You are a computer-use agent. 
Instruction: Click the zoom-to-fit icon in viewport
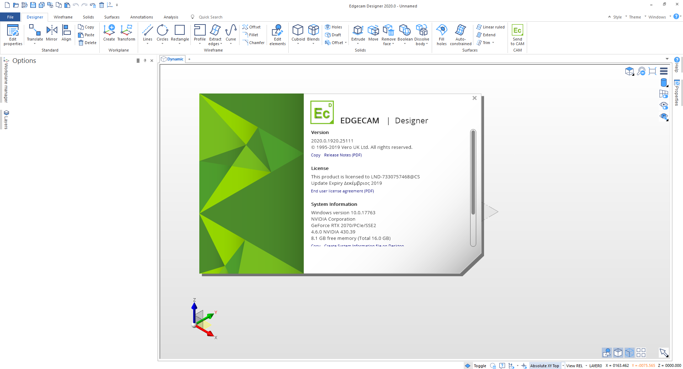[x=652, y=71]
